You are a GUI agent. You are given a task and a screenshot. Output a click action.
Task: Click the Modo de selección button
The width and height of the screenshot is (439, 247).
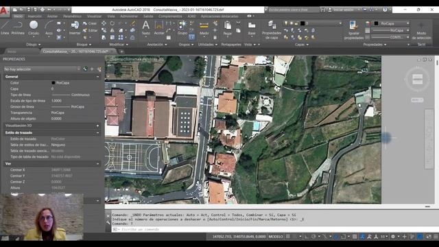(421, 31)
